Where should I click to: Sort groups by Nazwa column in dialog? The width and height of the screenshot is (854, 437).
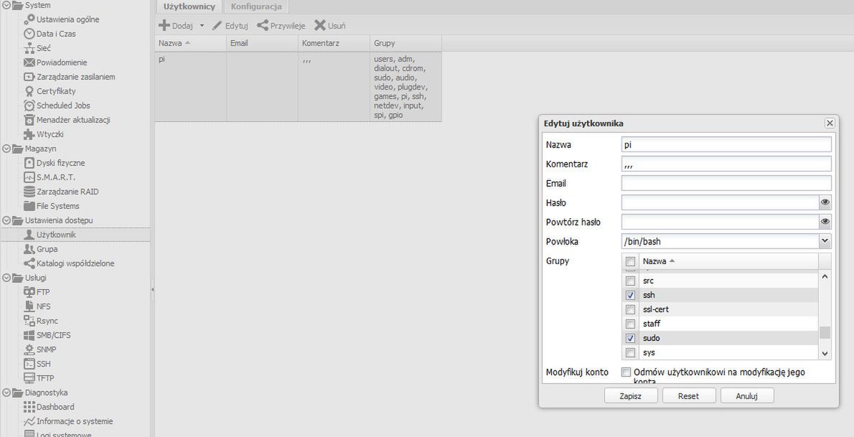click(x=728, y=261)
